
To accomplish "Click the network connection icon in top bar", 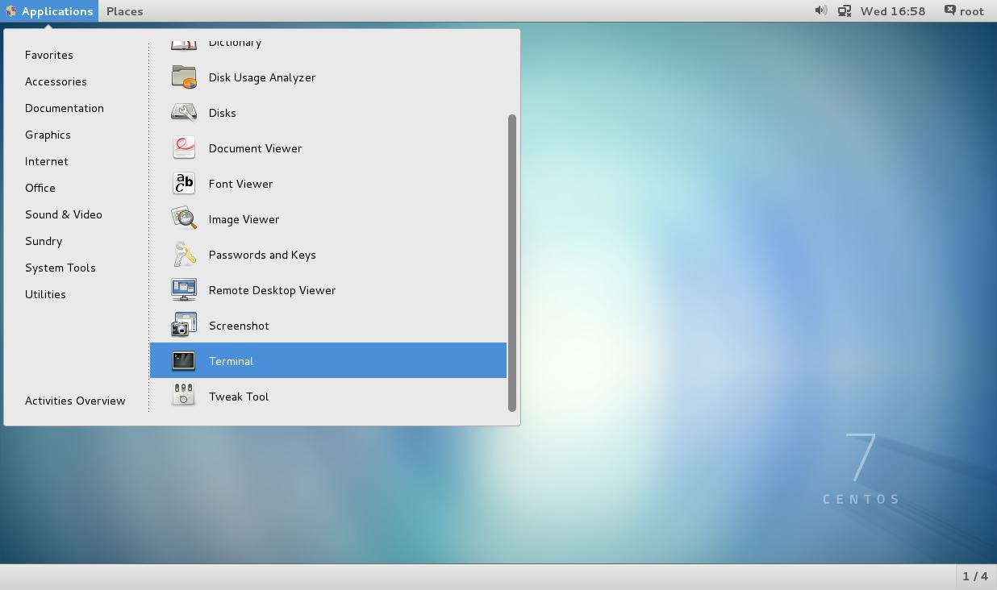I will click(845, 11).
